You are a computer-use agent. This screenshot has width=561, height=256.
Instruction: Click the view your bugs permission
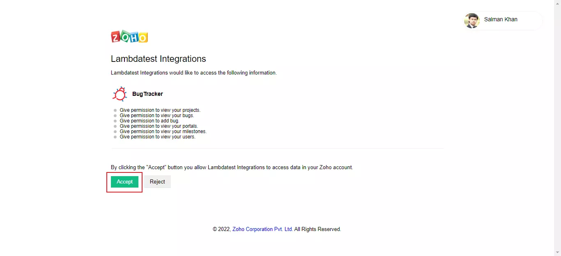pos(156,116)
